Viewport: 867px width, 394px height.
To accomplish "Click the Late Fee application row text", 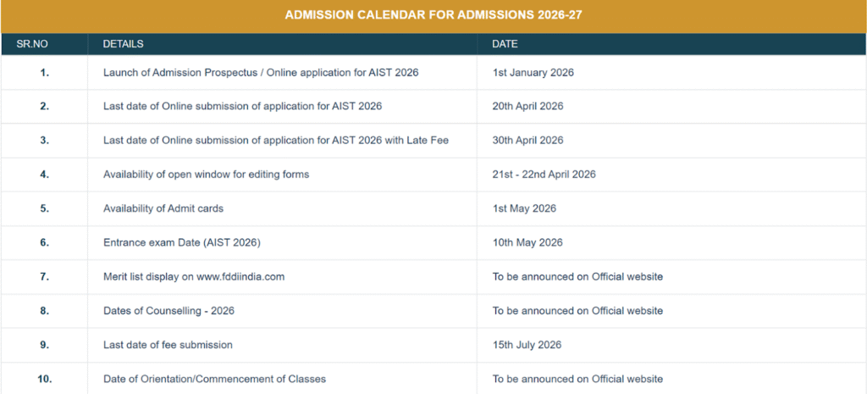I will pos(275,141).
